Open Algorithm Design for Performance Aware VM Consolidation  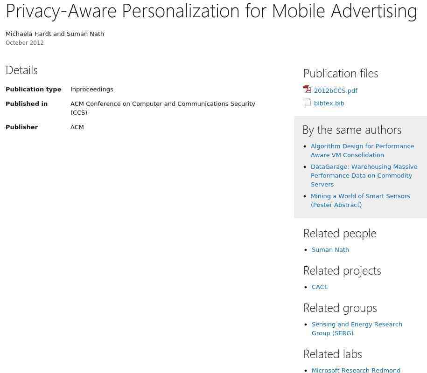[x=362, y=151]
